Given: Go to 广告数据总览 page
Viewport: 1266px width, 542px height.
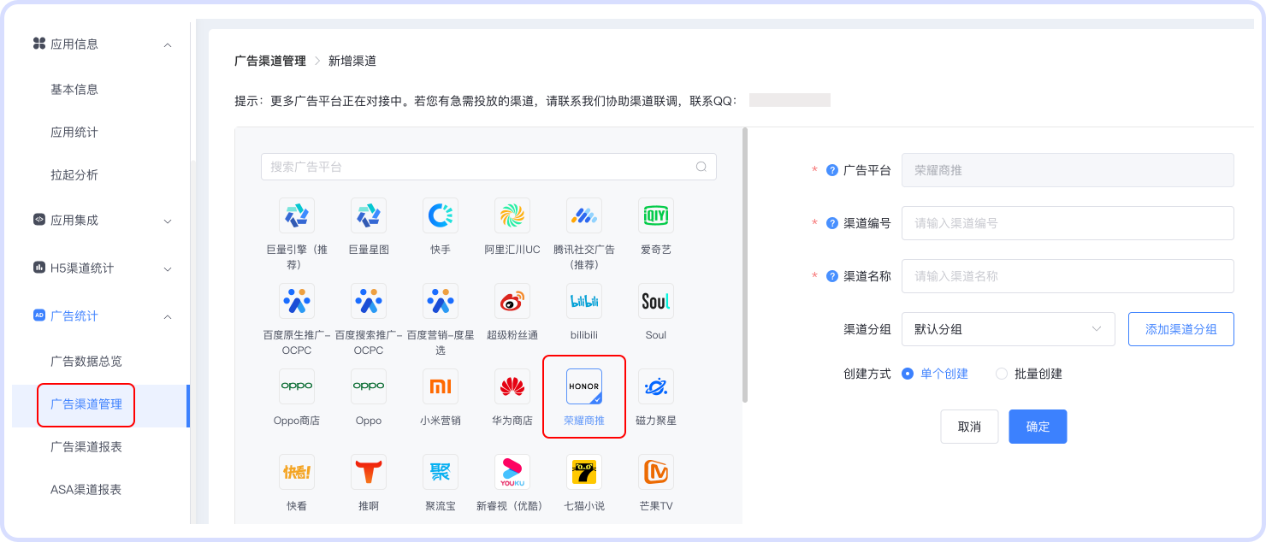Looking at the screenshot, I should (x=86, y=361).
